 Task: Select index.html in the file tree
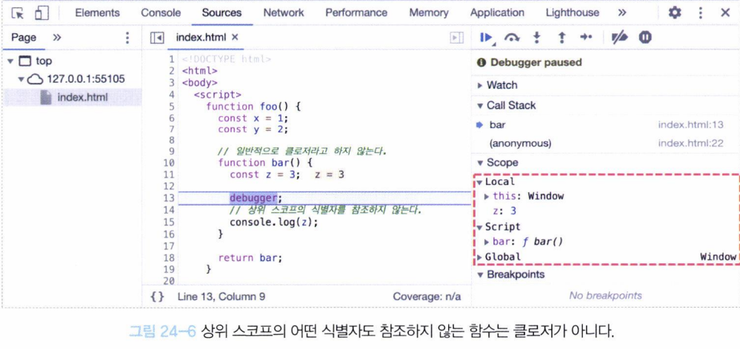pyautogui.click(x=81, y=98)
